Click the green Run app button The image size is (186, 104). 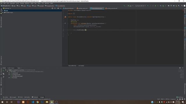(x=148, y=6)
